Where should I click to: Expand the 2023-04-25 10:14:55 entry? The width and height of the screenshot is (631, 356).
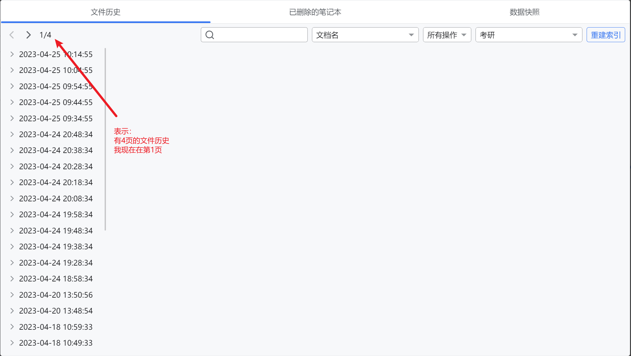(12, 54)
